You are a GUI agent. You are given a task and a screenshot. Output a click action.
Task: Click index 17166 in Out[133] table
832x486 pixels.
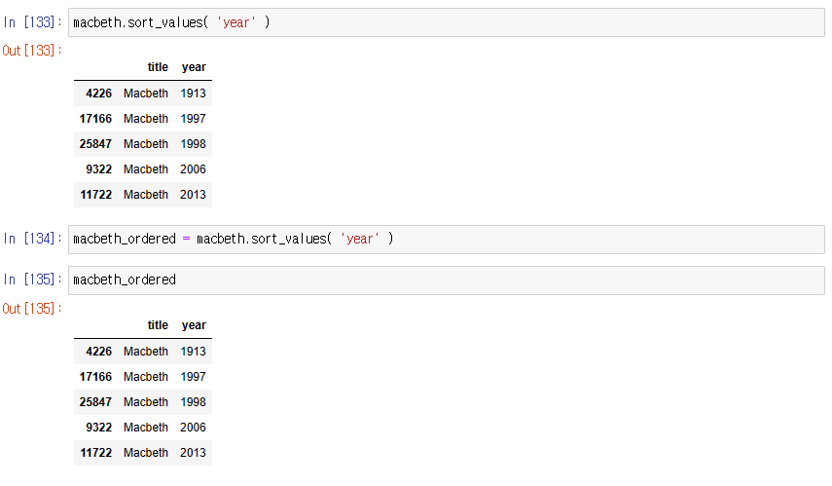click(x=95, y=119)
